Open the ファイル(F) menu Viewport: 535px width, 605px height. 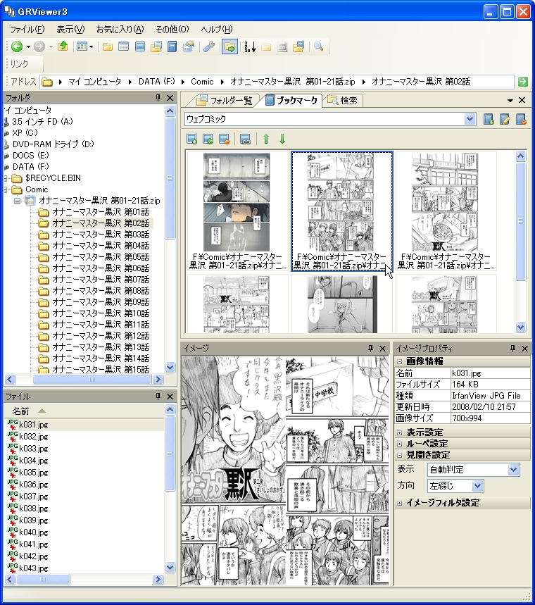point(27,30)
